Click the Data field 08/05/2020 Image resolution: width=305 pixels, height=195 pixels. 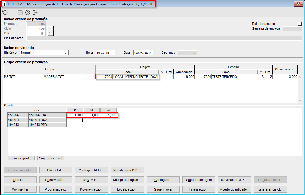pos(143,53)
